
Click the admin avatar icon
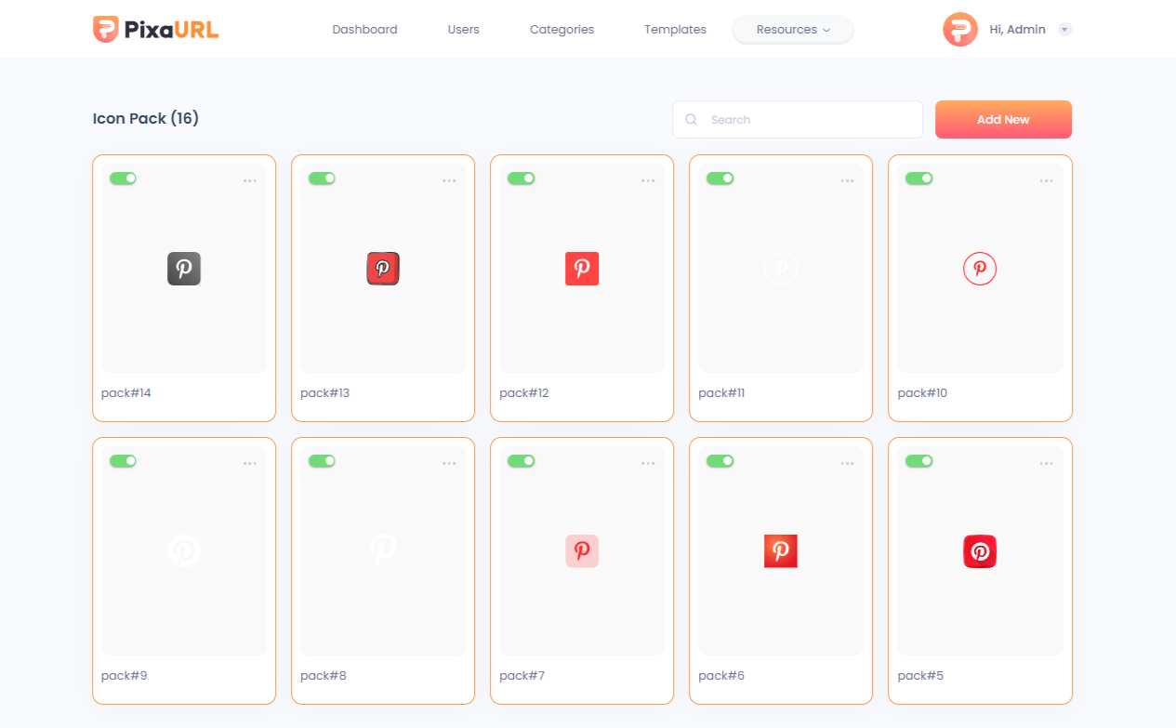tap(959, 30)
